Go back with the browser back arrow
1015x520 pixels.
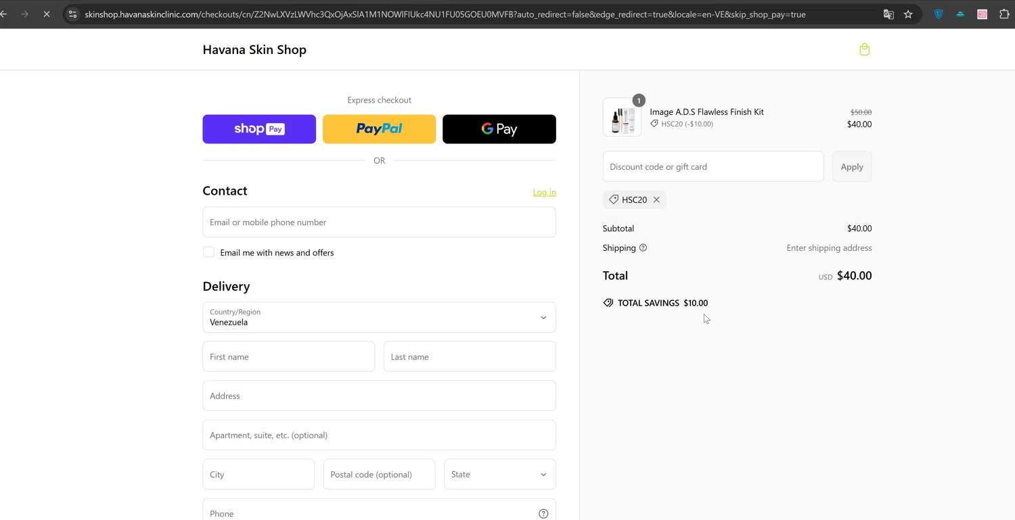[4, 14]
